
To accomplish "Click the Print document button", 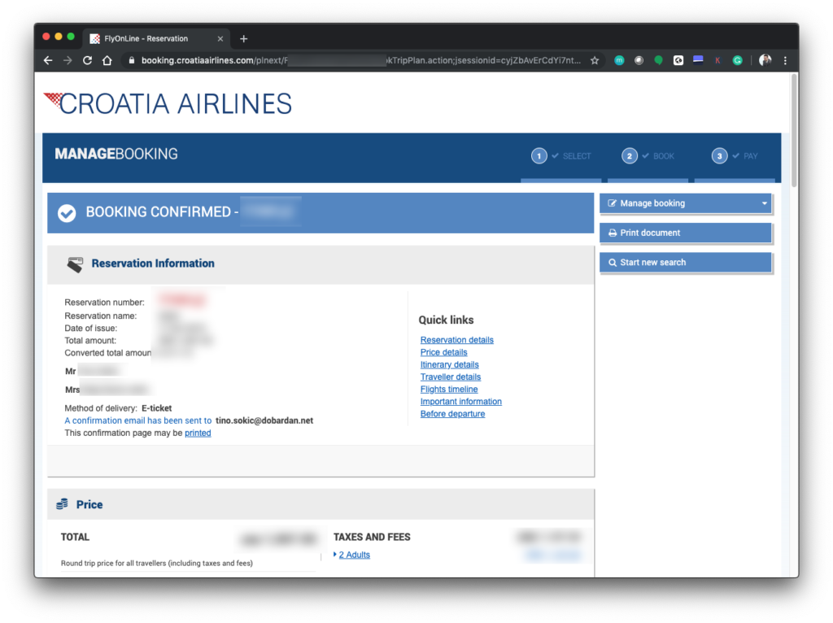I will tap(686, 233).
